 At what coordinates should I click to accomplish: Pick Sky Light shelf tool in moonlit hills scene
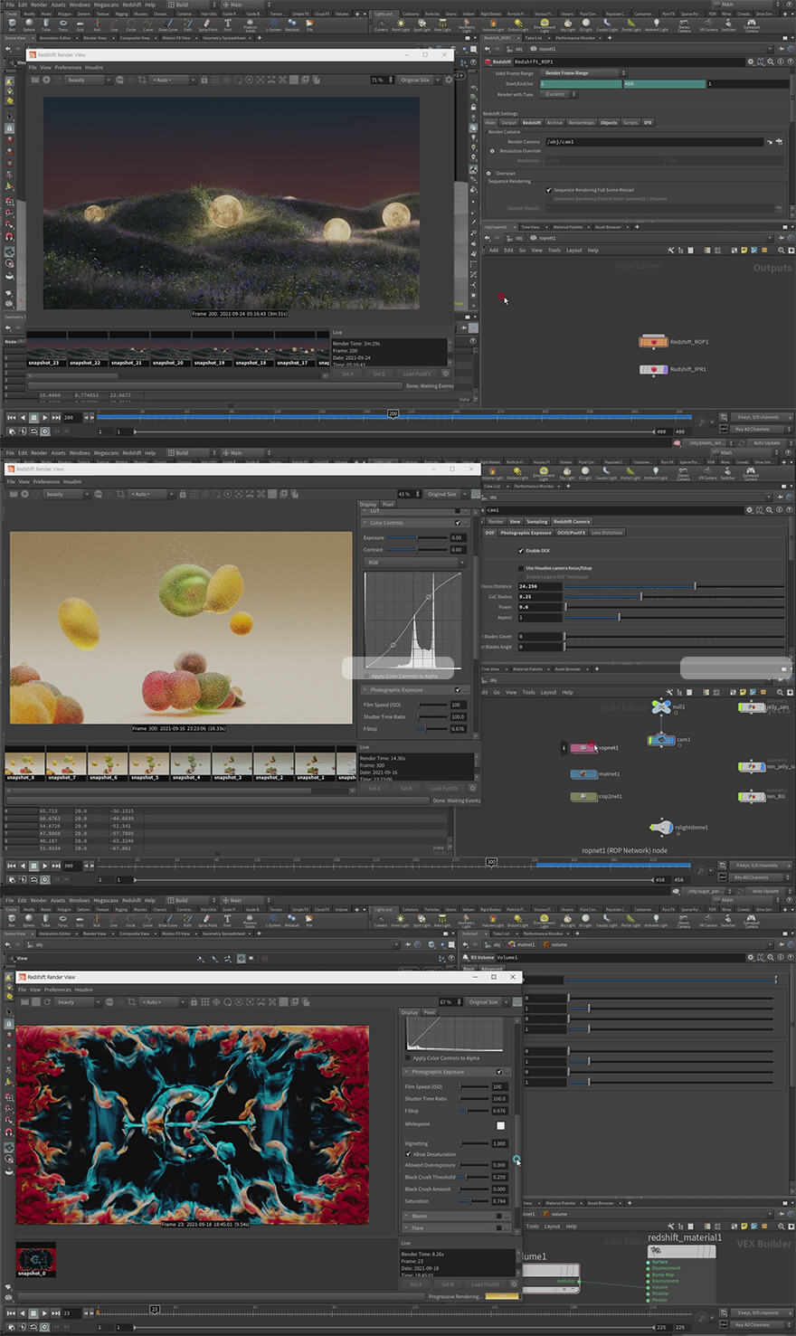pos(567,24)
